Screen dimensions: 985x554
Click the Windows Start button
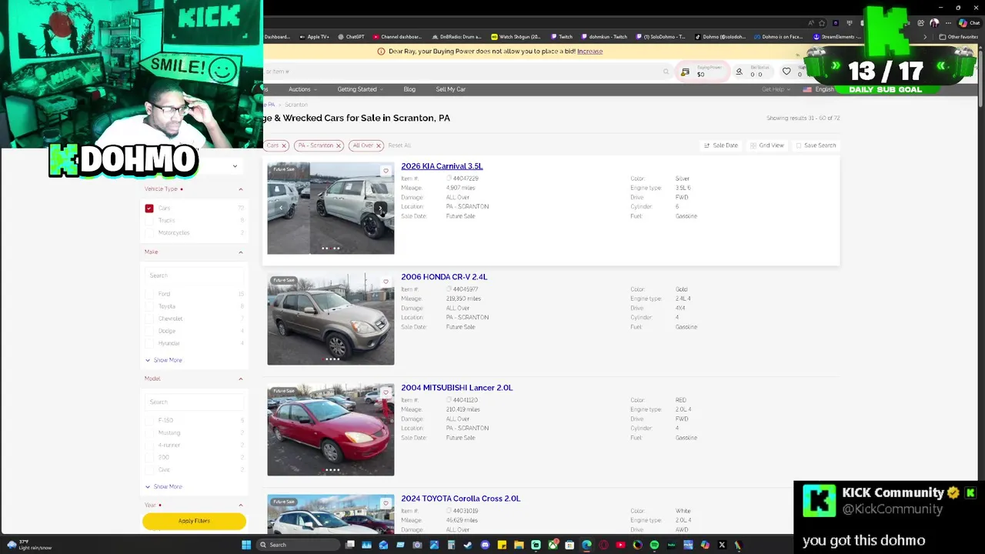point(246,545)
